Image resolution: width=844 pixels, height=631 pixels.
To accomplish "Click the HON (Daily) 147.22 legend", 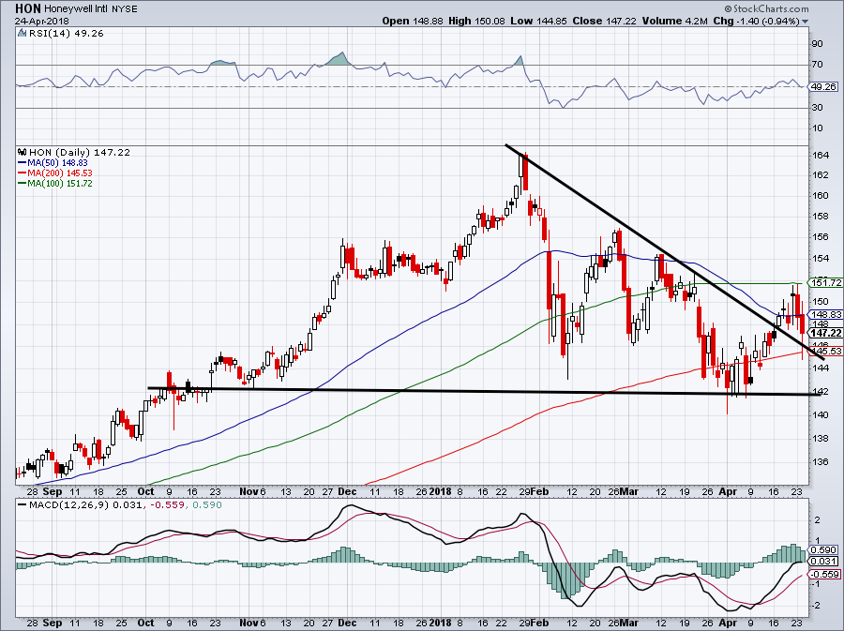I will pyautogui.click(x=80, y=152).
